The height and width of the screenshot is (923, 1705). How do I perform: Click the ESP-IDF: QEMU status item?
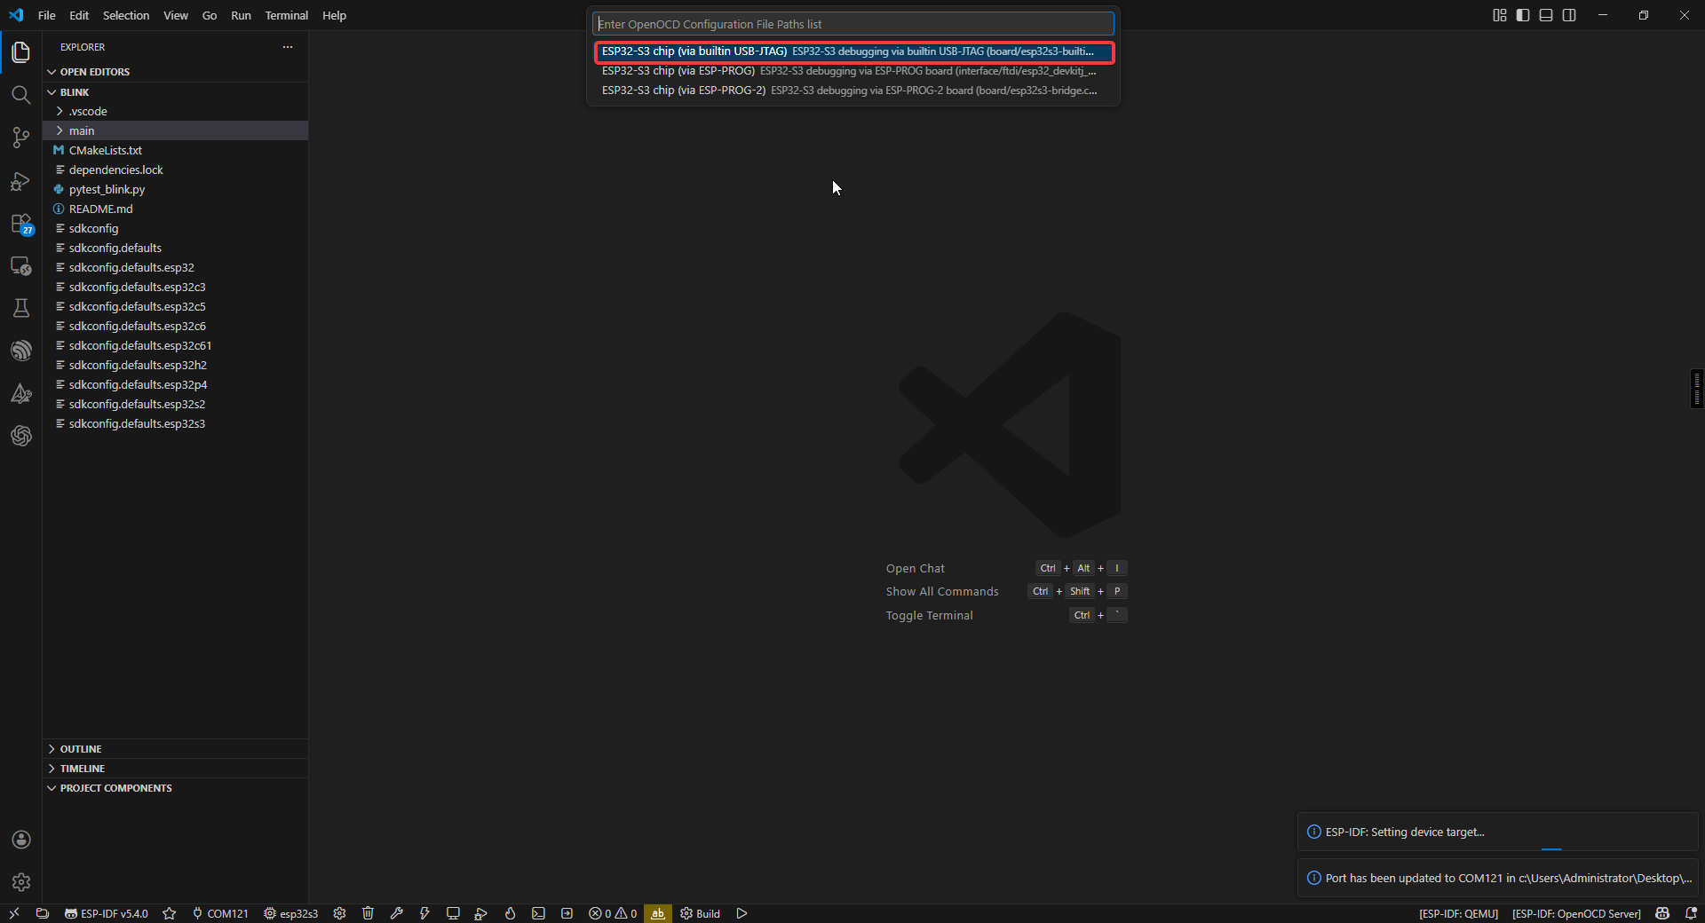click(x=1458, y=913)
